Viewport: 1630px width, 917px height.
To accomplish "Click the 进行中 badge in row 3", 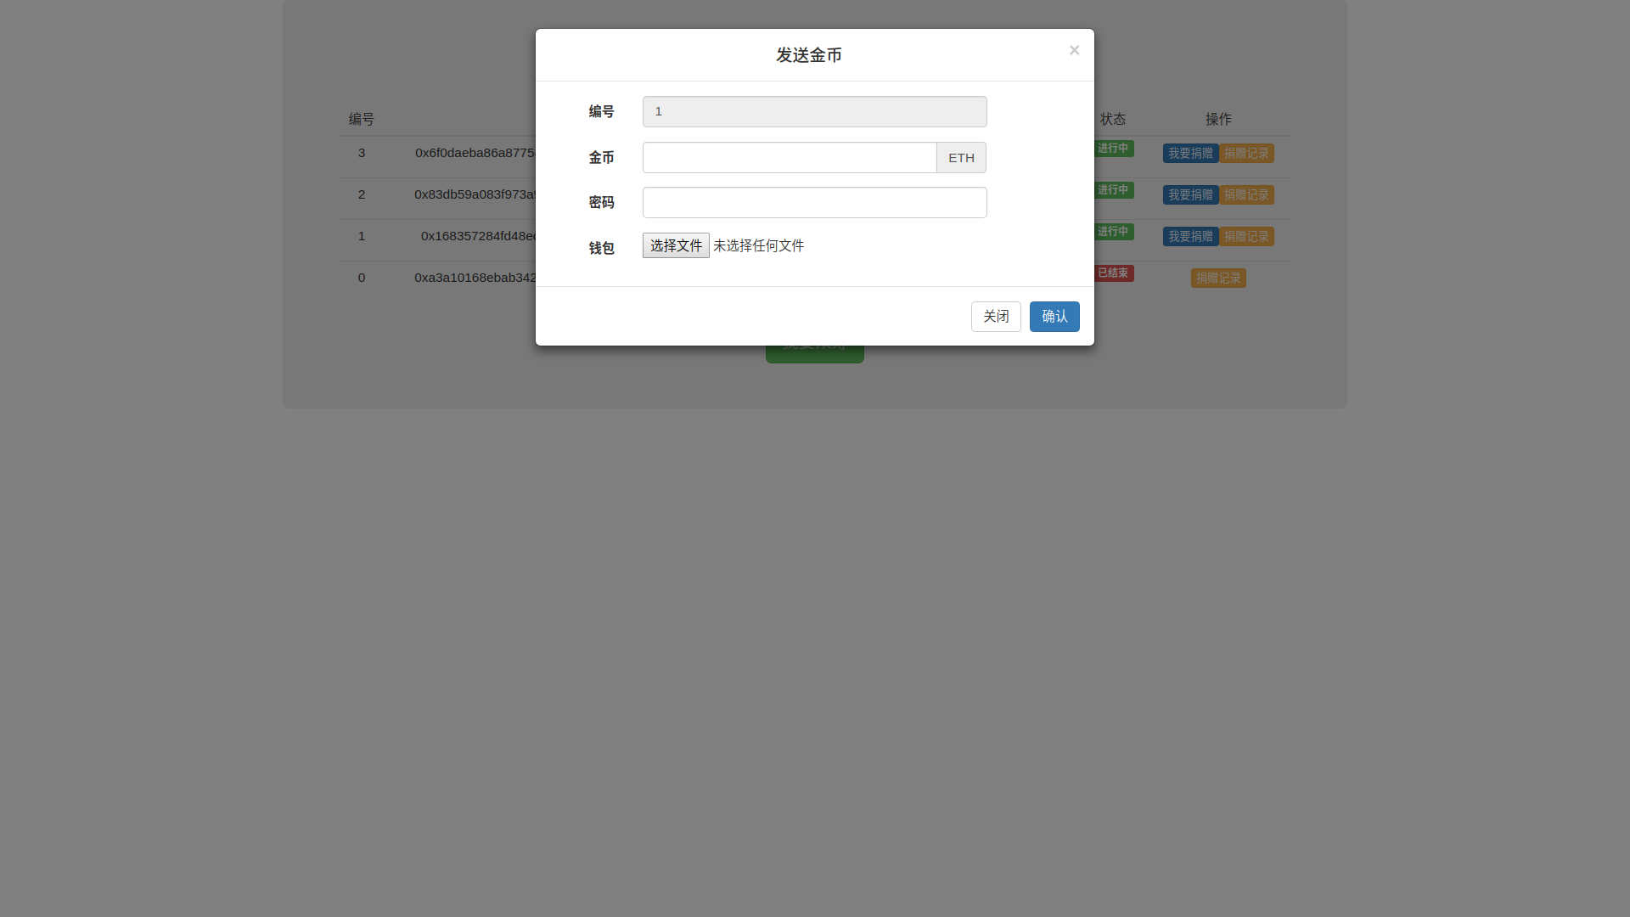I will point(1114,149).
